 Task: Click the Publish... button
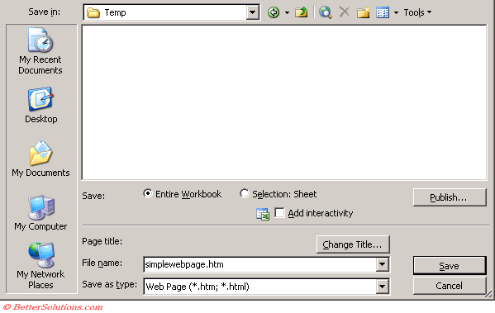[450, 197]
